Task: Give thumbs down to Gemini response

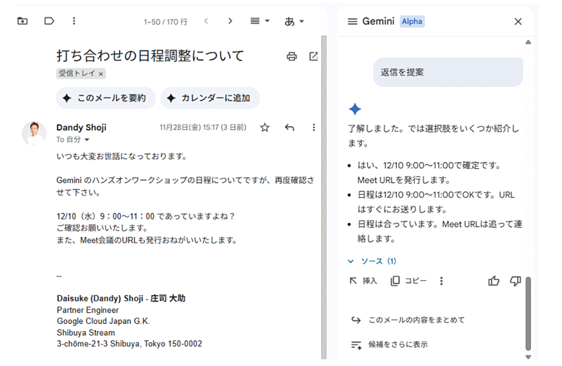Action: point(516,281)
